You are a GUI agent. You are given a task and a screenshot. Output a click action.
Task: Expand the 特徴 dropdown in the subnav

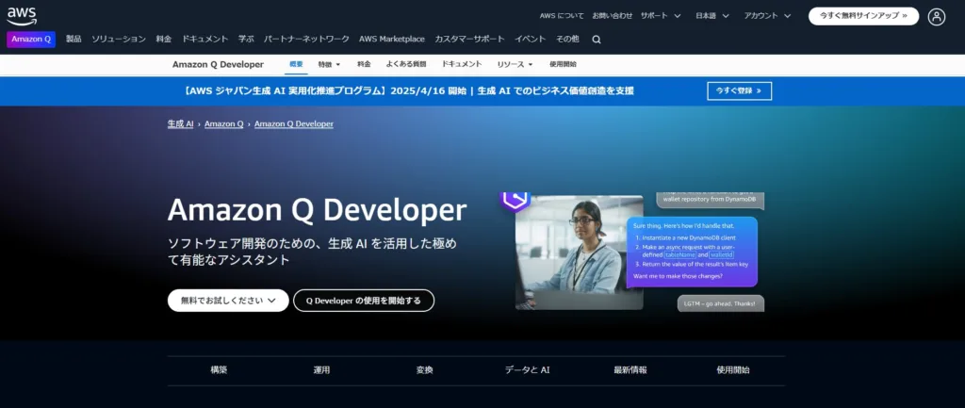pyautogui.click(x=329, y=65)
